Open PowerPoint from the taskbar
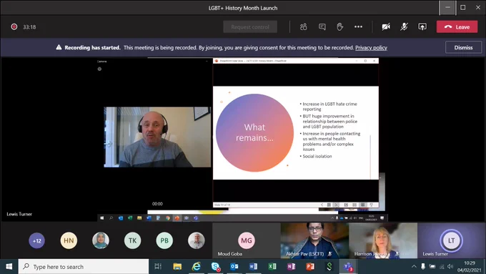Image resolution: width=486 pixels, height=274 pixels. 310,267
